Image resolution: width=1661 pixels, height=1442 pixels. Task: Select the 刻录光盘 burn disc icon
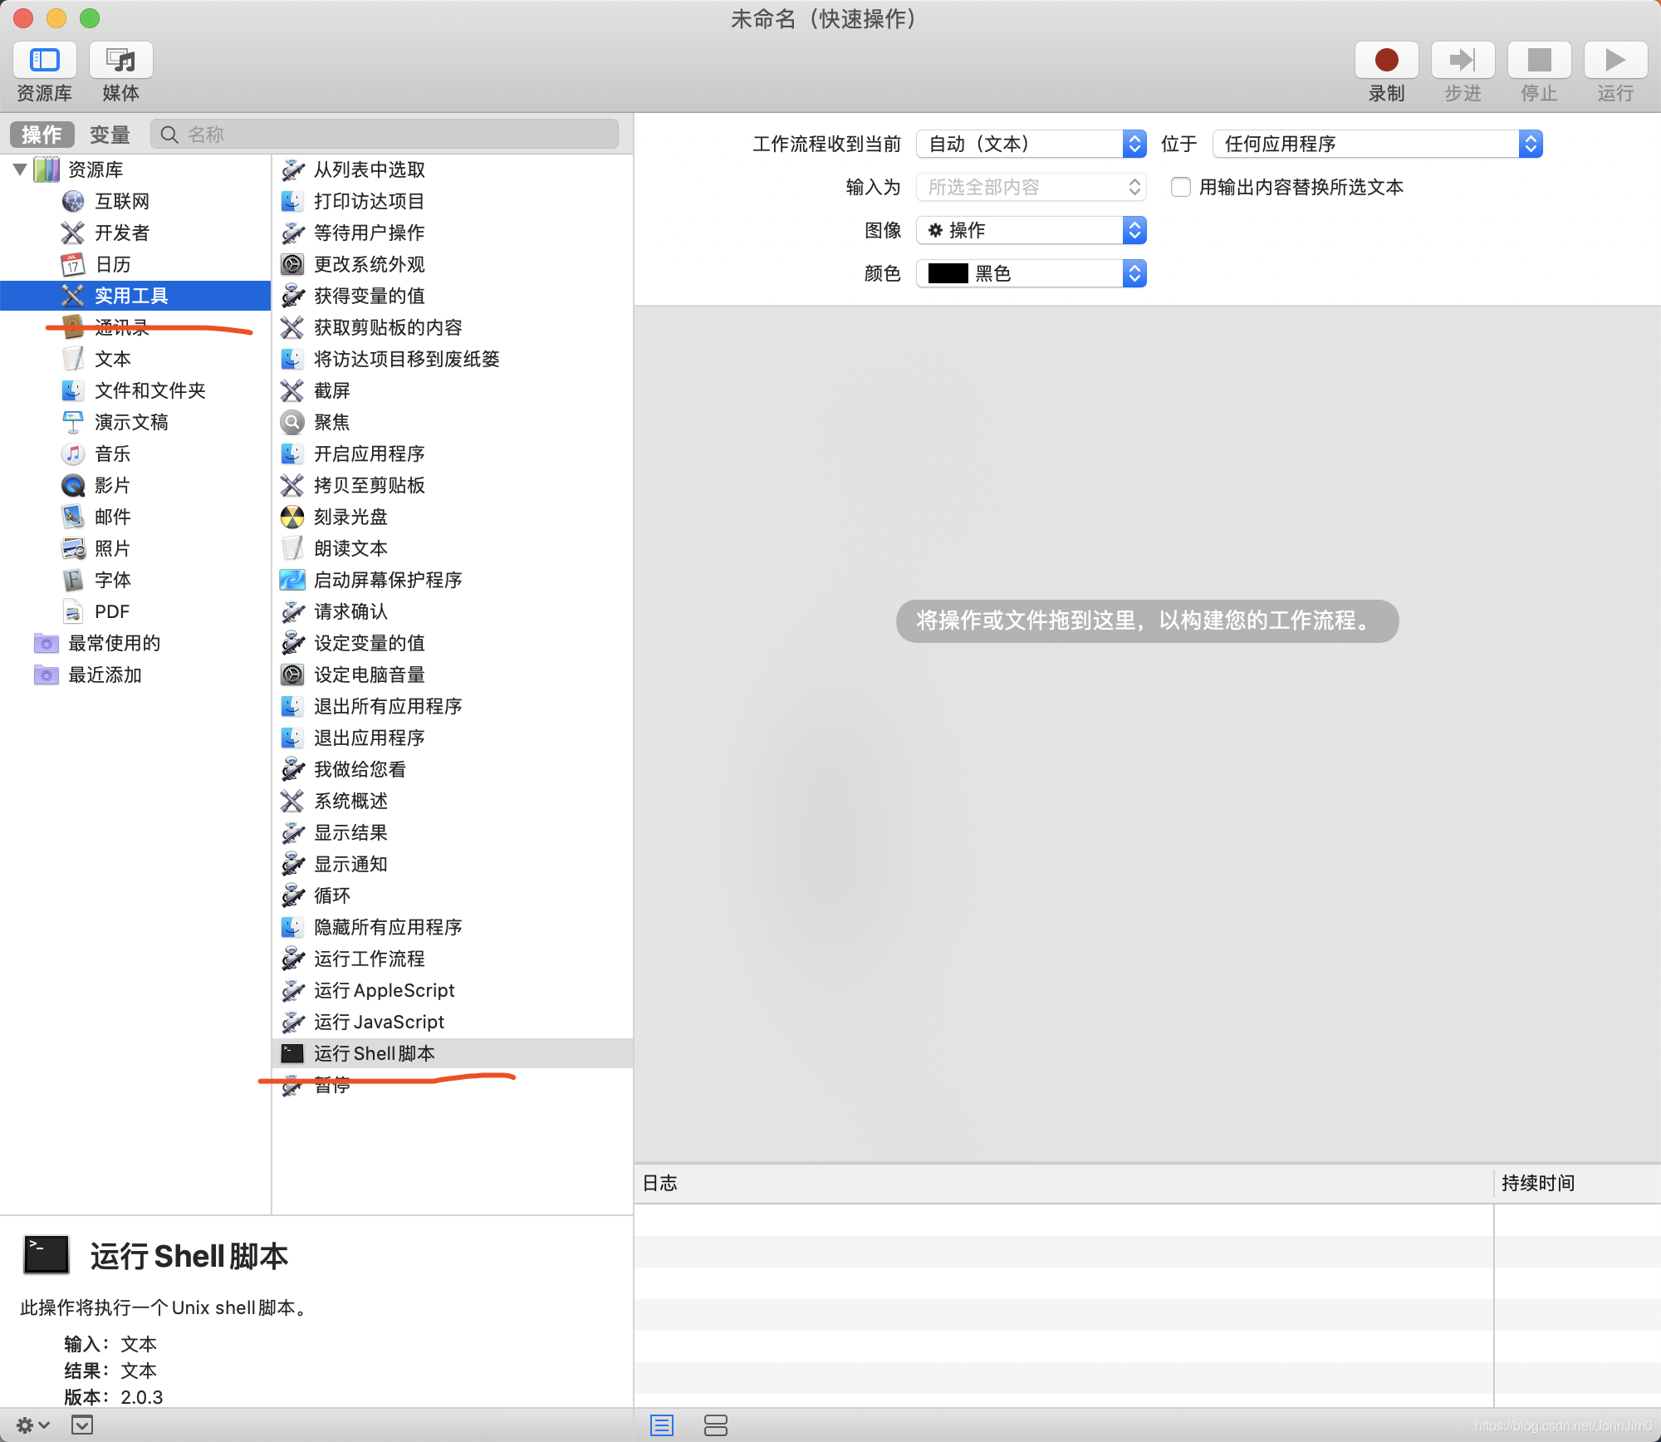pyautogui.click(x=292, y=517)
